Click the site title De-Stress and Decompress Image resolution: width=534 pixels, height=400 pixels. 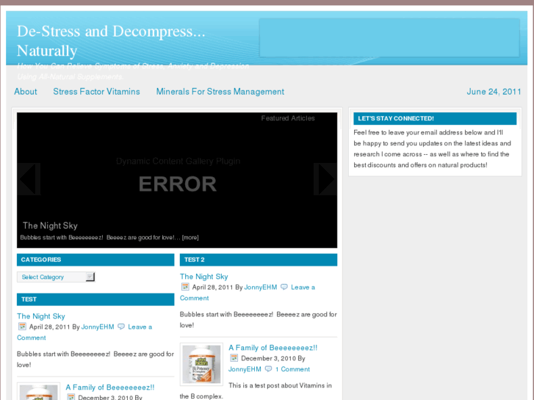[112, 41]
